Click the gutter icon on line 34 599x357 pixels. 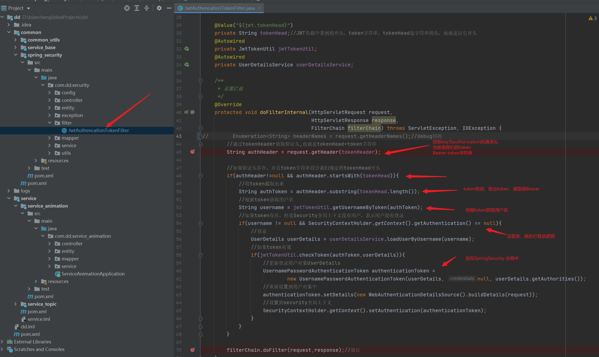(187, 65)
